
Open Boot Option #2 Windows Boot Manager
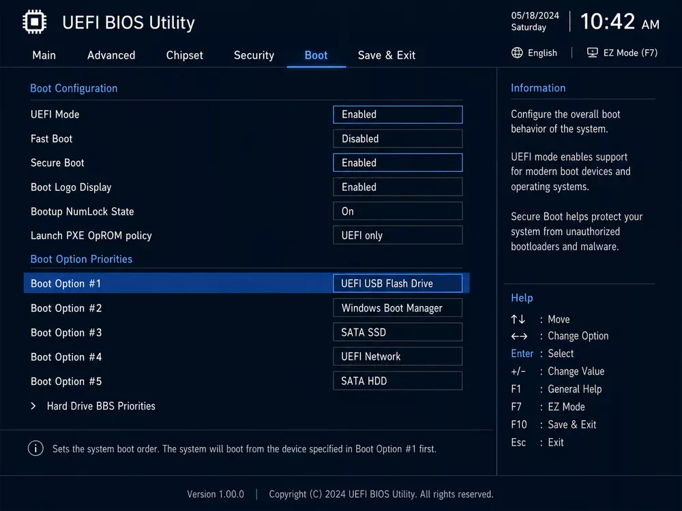point(398,308)
